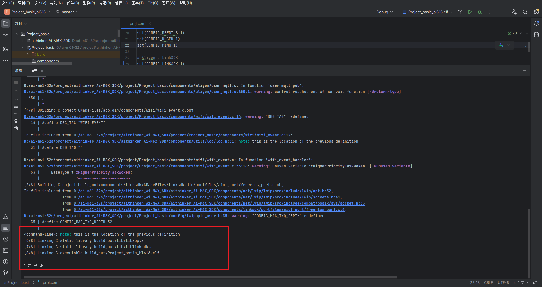The width and height of the screenshot is (542, 287).
Task: Open IDE settings gear icon
Action: pyautogui.click(x=536, y=12)
